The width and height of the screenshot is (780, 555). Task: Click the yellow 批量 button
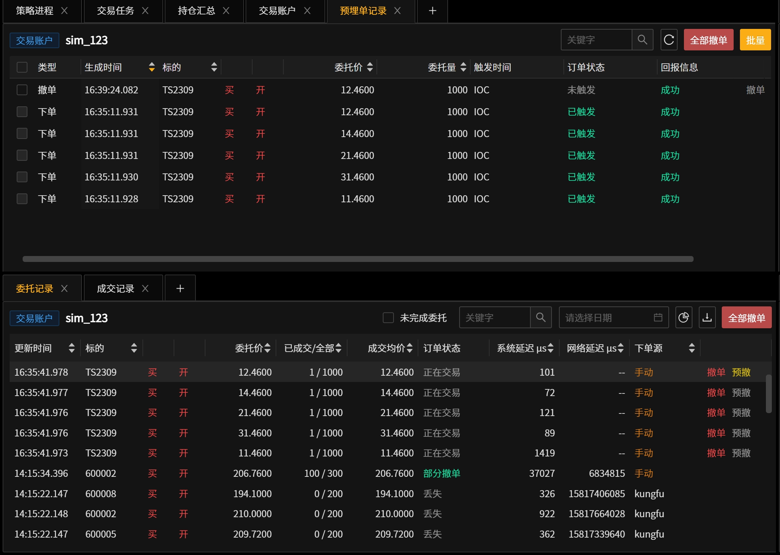point(755,40)
